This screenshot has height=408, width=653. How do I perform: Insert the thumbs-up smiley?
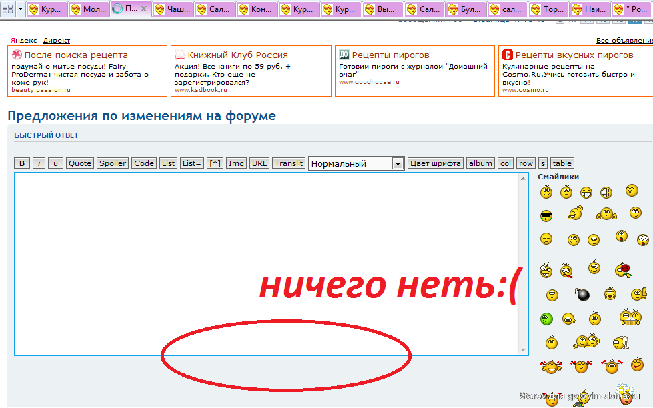639,294
